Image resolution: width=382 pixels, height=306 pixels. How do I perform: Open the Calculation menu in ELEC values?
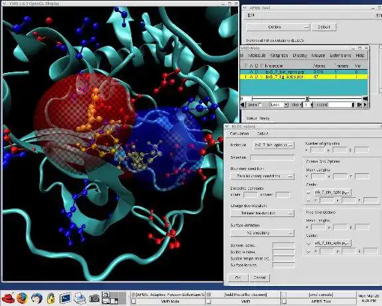pos(239,133)
